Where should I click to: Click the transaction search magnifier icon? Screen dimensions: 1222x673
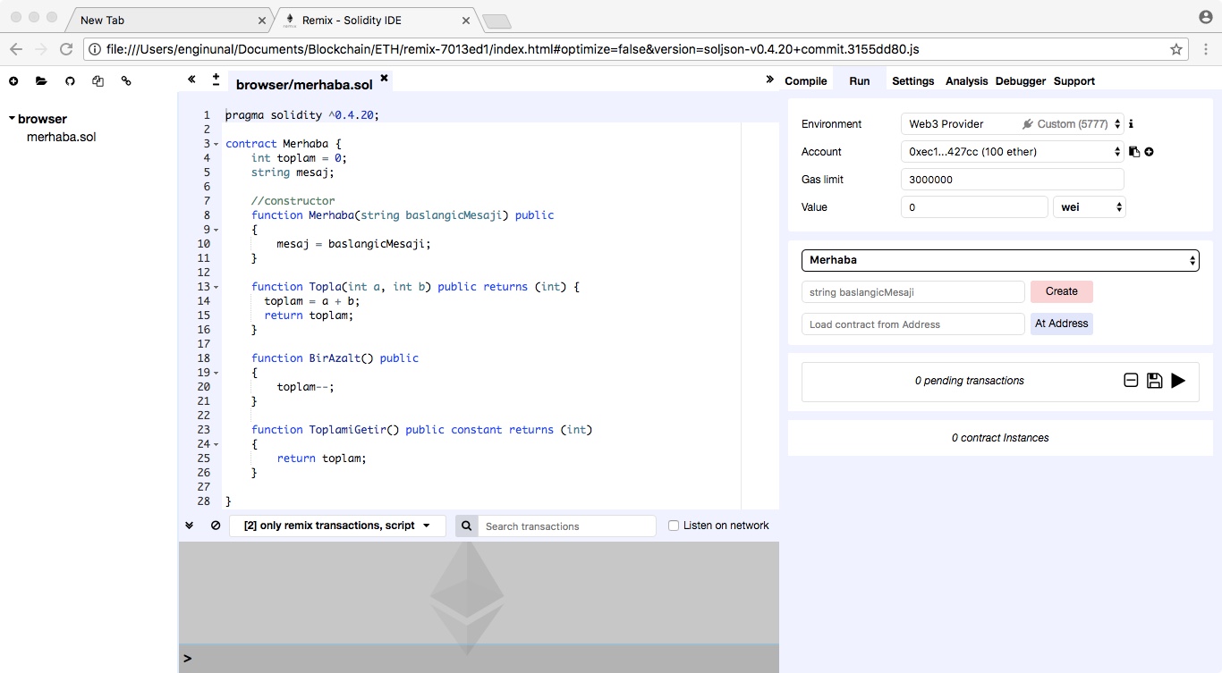[466, 526]
